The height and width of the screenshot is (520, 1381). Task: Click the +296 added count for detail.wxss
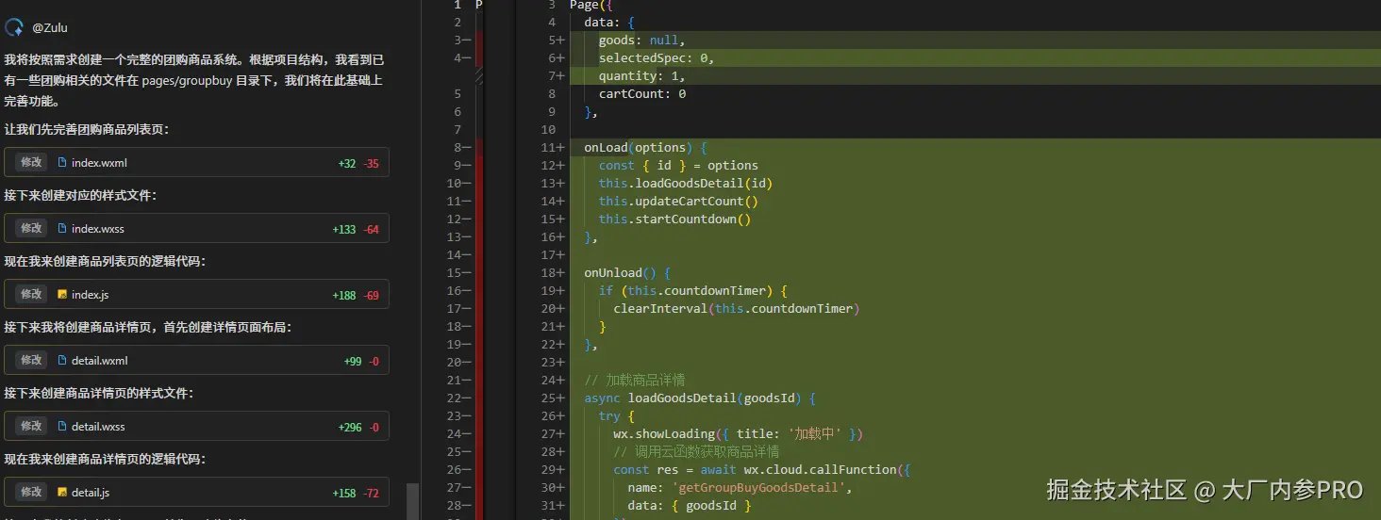coord(350,428)
